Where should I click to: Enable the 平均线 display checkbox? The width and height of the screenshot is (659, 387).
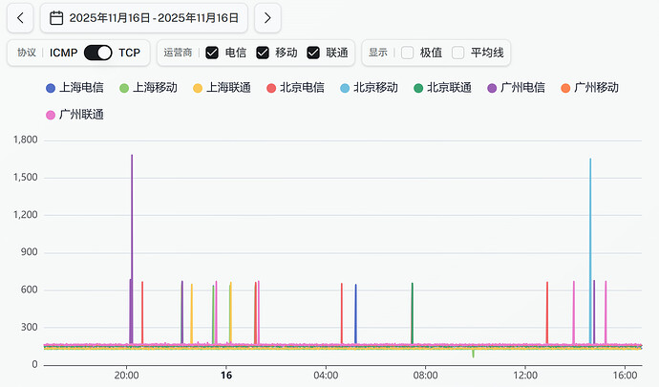pyautogui.click(x=457, y=53)
